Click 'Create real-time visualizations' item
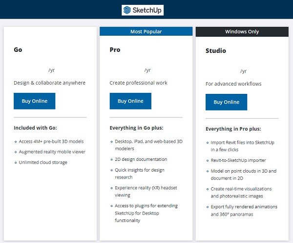The width and height of the screenshot is (293, 243). pos(241,192)
